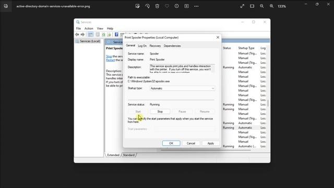Click the greyed Start button
334x188 pixels.
point(138,111)
